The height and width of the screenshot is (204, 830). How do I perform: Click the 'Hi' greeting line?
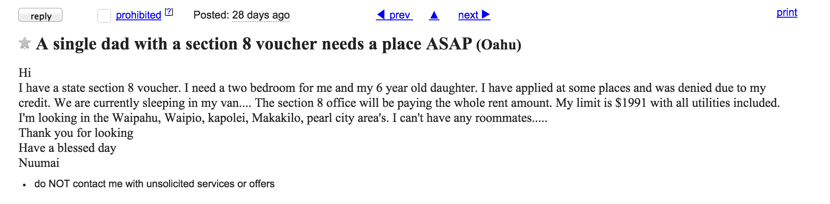coord(25,72)
